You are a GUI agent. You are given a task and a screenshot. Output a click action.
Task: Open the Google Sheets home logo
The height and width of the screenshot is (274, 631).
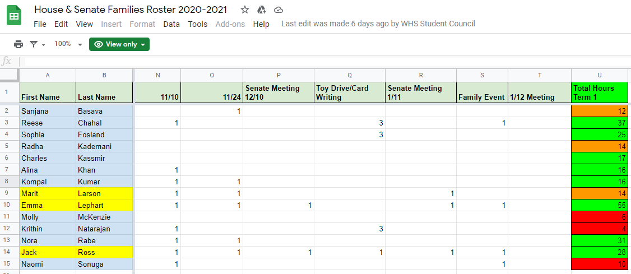click(x=14, y=16)
